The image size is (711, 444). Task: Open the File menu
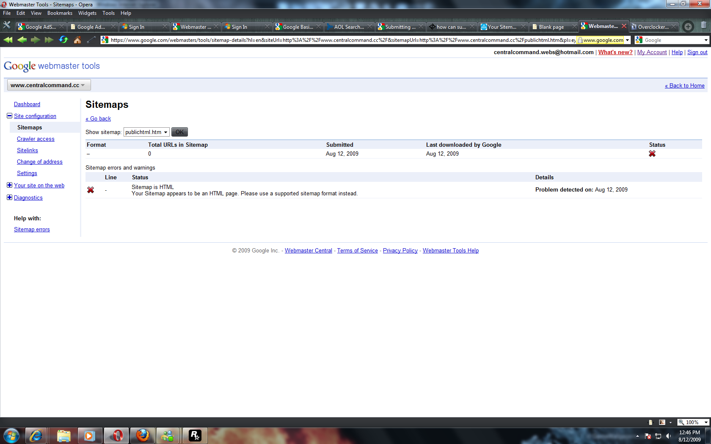click(x=7, y=13)
